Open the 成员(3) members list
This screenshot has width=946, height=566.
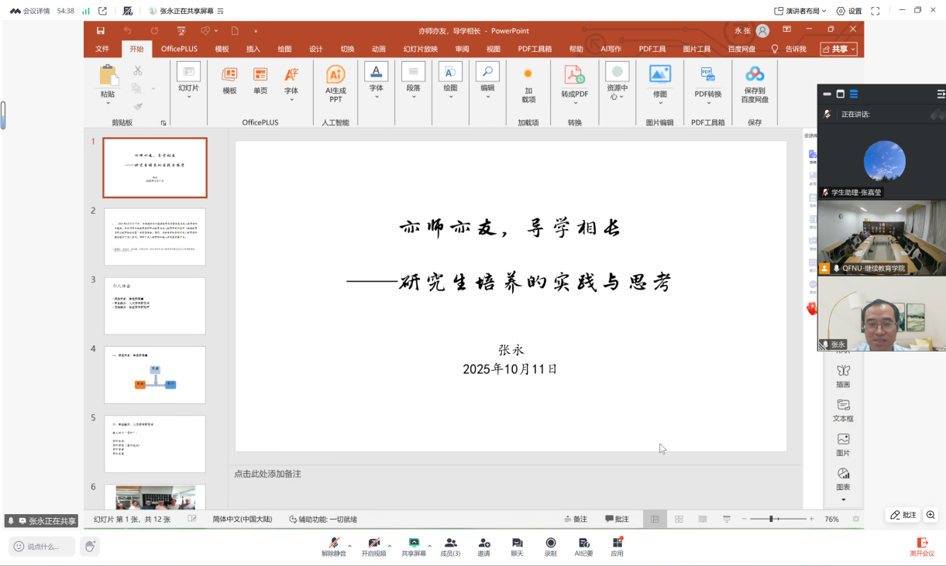(450, 544)
